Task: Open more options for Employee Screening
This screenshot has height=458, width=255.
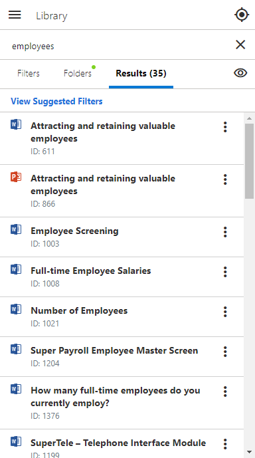Action: pos(225,232)
